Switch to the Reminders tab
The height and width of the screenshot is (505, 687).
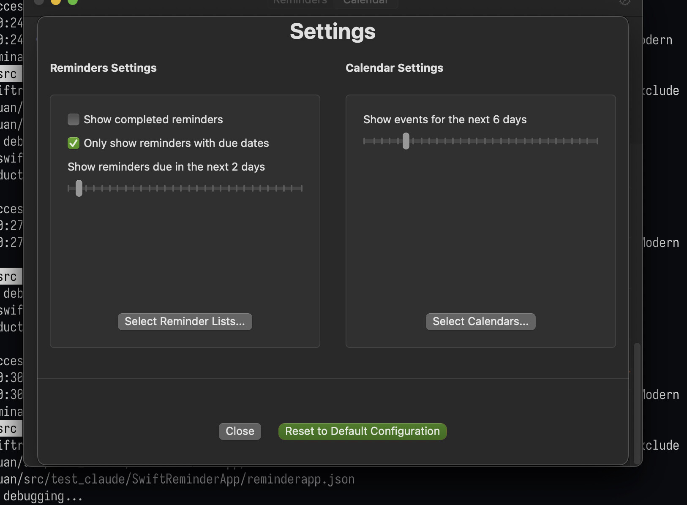tap(300, 2)
